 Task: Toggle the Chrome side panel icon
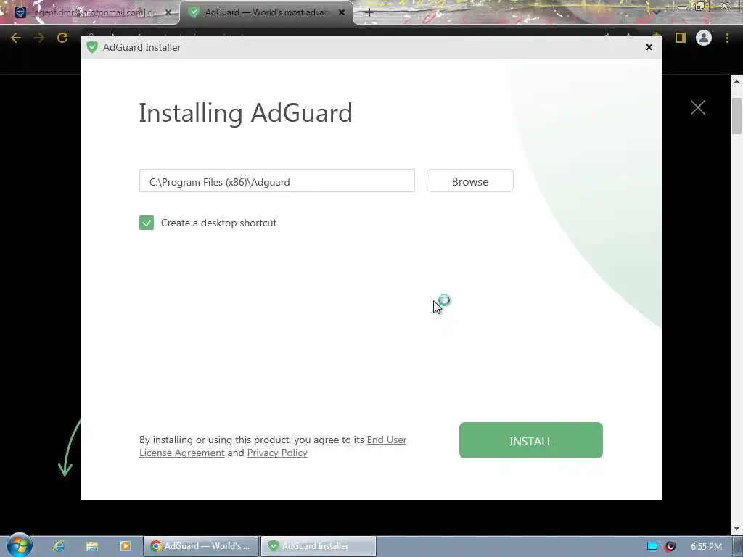[x=681, y=38]
